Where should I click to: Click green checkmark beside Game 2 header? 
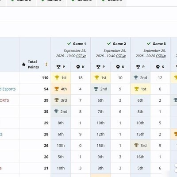[109, 44]
